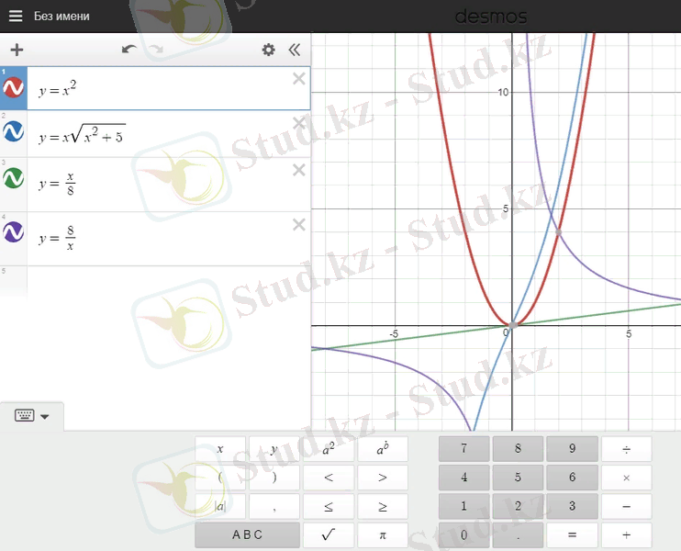
Task: Click the purple y = 8/x color icon
Action: 14,234
